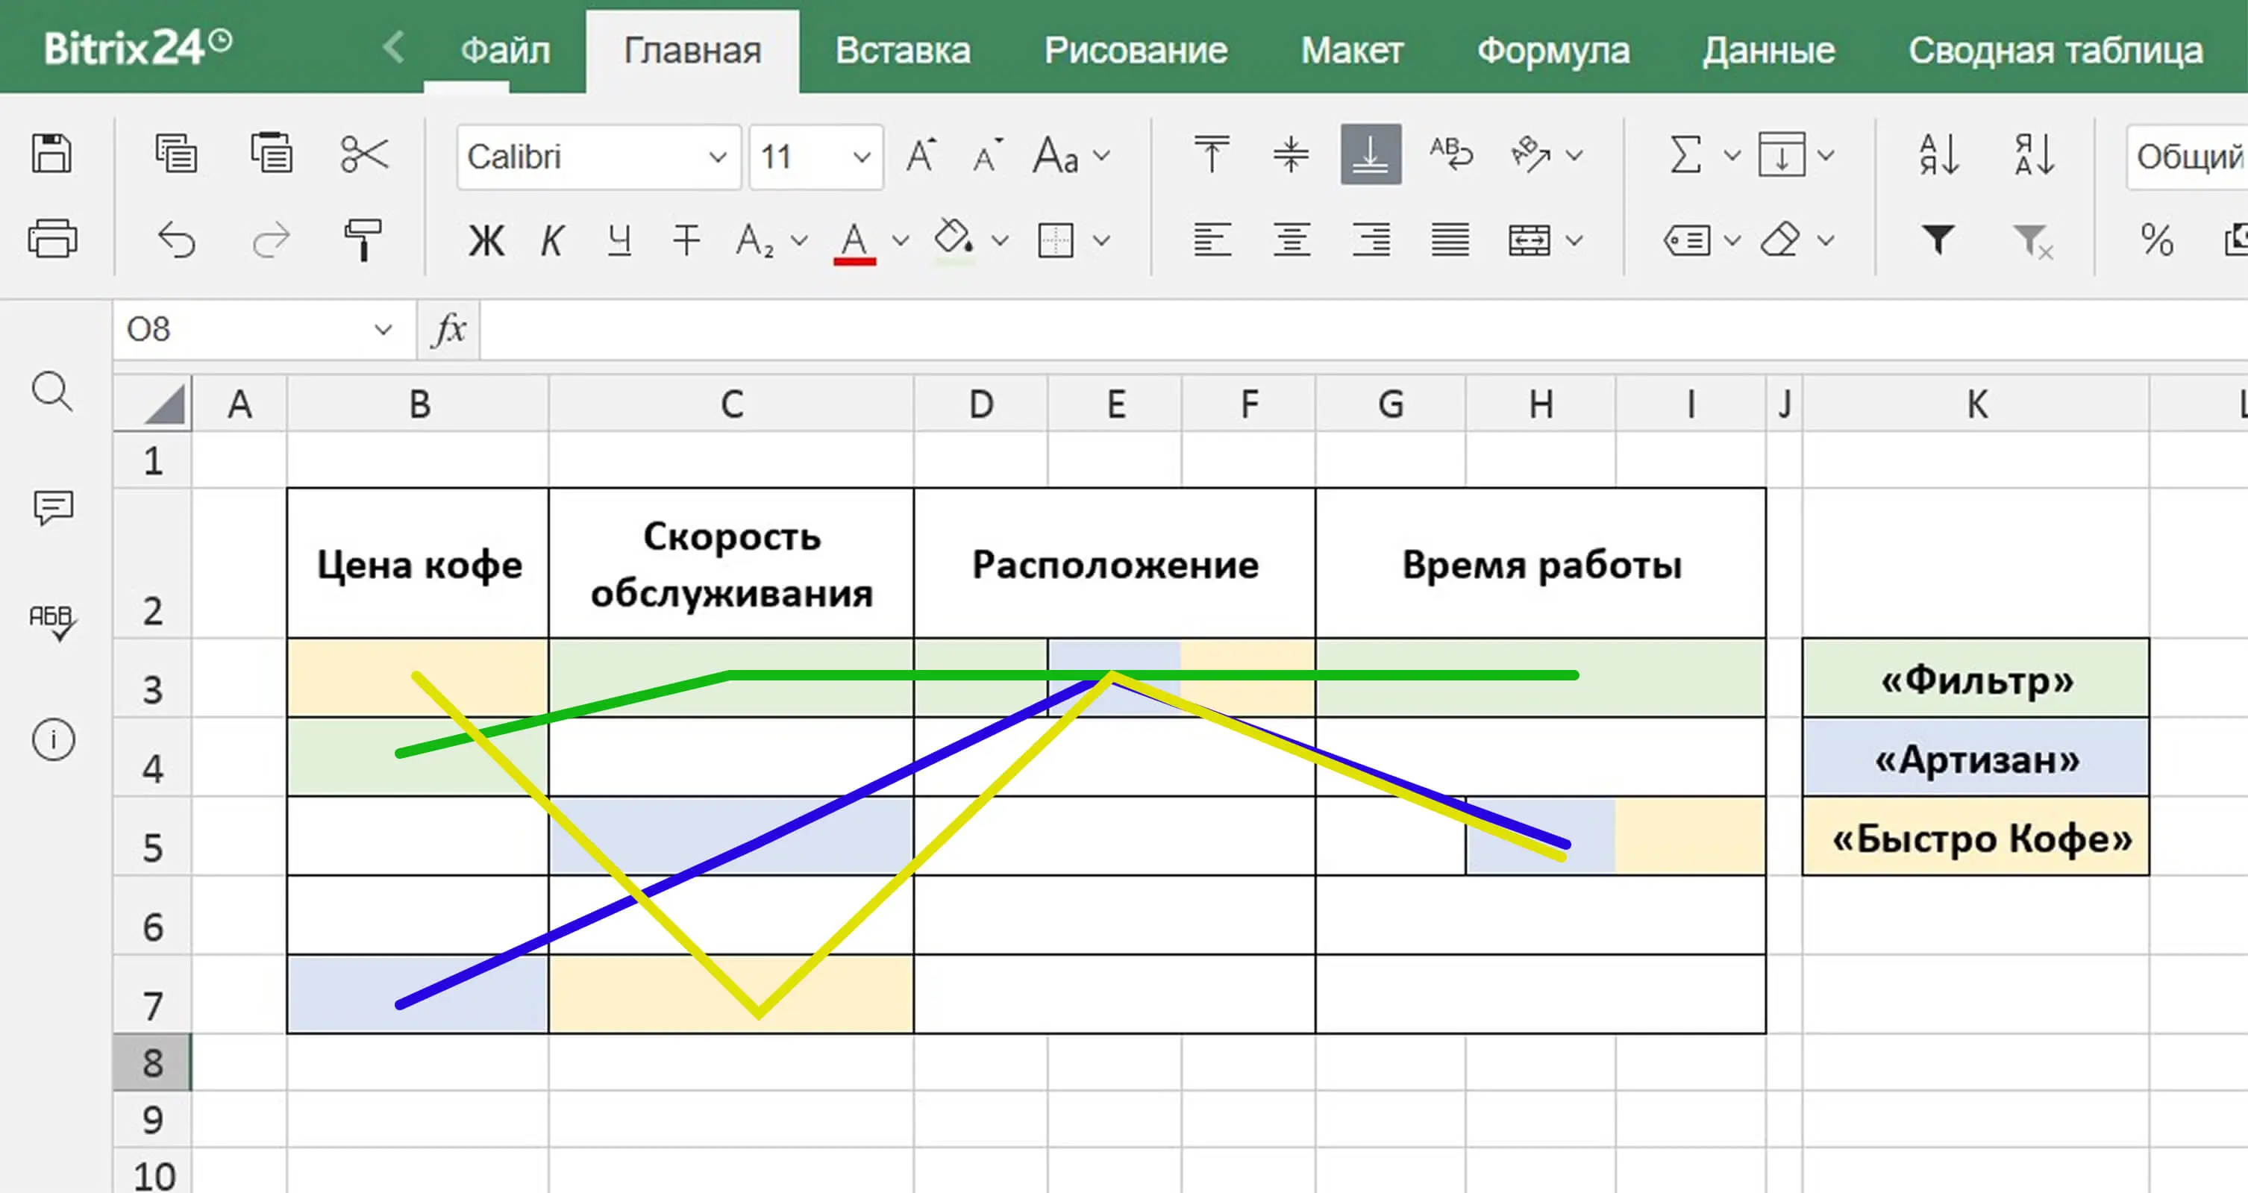Toggle Strikethrough formatting

click(687, 241)
